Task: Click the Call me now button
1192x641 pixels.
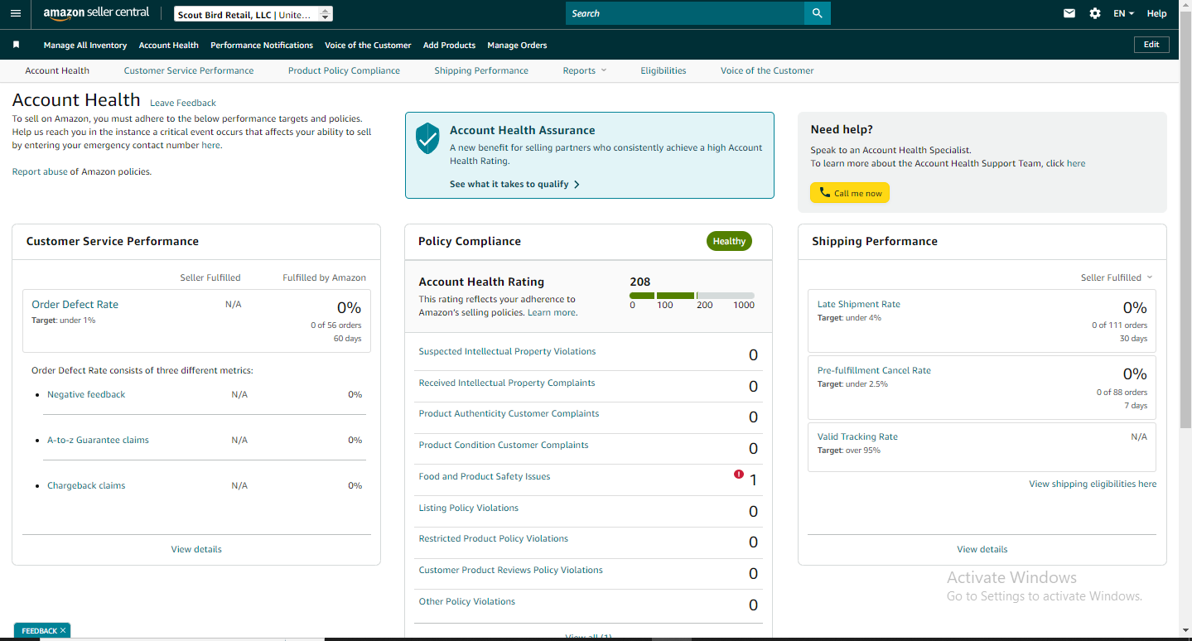Action: (850, 193)
